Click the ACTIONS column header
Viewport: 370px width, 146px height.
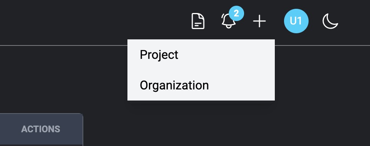41,129
